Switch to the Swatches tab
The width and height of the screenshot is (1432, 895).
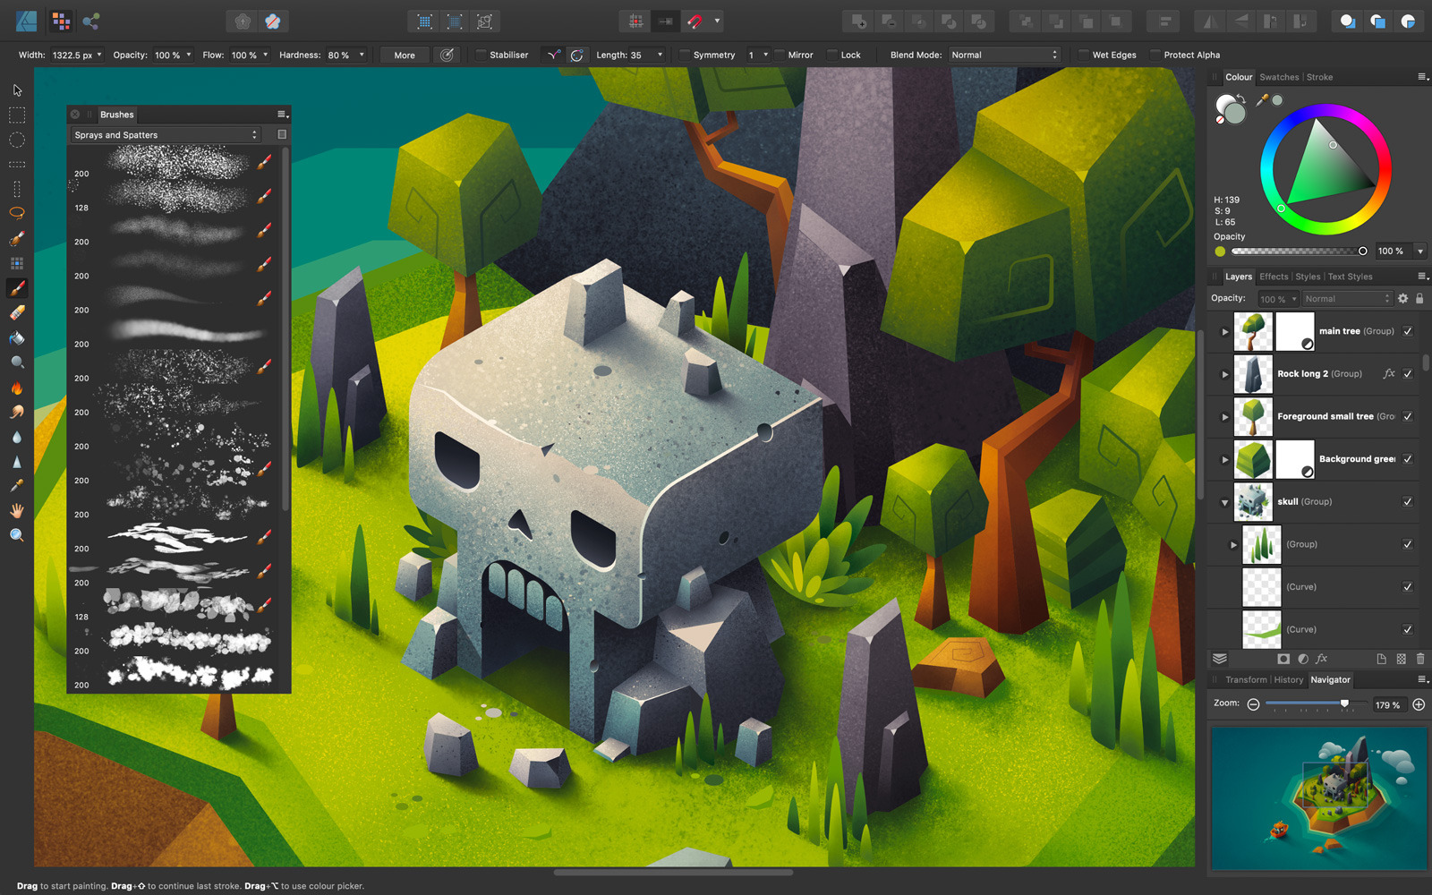[x=1279, y=78]
